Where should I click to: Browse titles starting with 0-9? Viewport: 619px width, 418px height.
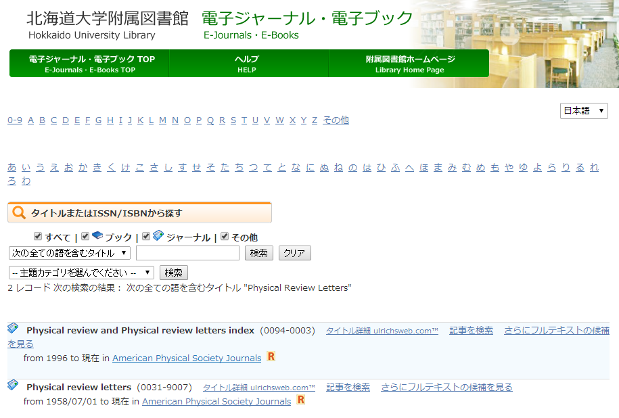click(x=15, y=120)
